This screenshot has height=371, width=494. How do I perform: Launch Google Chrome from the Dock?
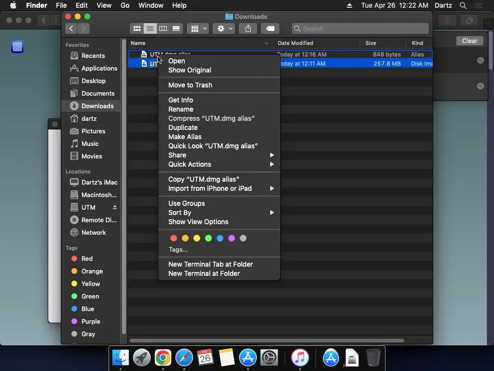(x=163, y=358)
